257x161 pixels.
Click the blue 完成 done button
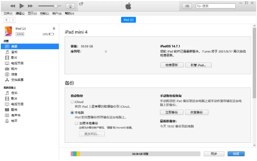tap(236, 154)
